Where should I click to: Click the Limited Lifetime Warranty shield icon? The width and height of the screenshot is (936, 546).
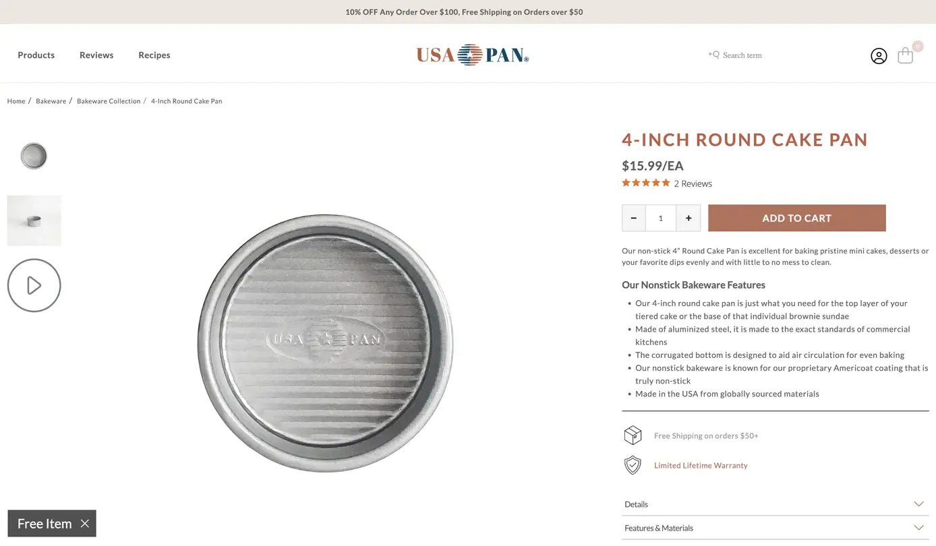(632, 465)
